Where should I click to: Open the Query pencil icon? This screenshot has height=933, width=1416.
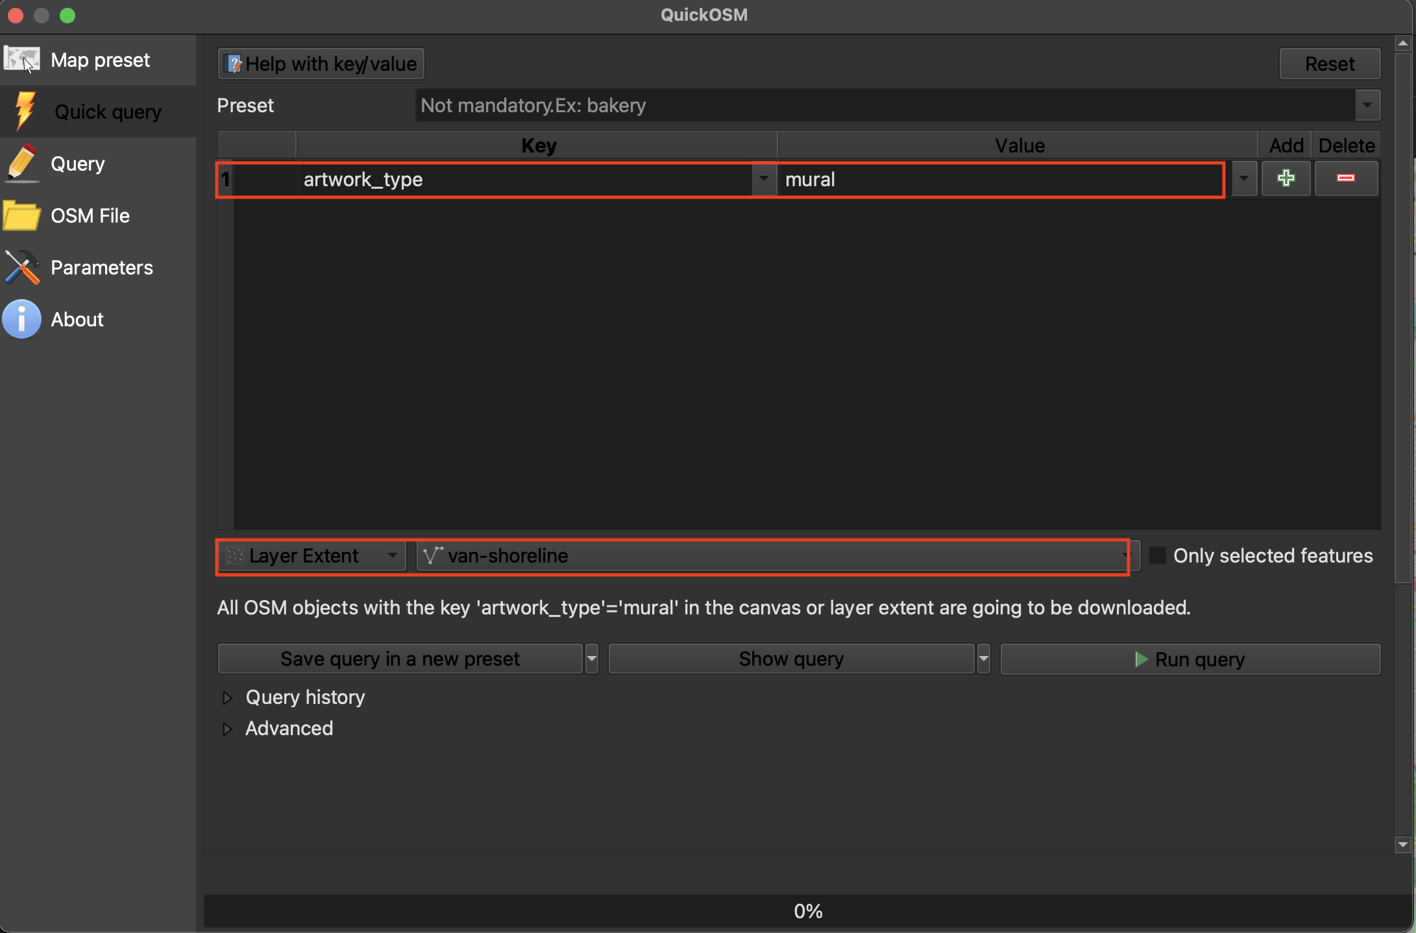22,163
